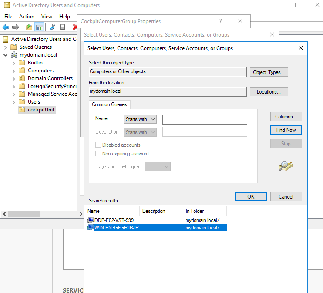The height and width of the screenshot is (293, 323).
Task: Click the Users container folder icon
Action: (22, 102)
